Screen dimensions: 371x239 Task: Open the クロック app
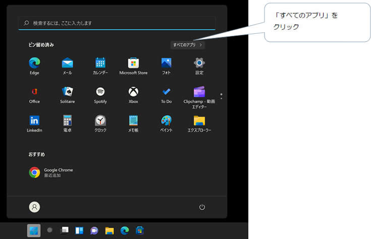point(100,124)
